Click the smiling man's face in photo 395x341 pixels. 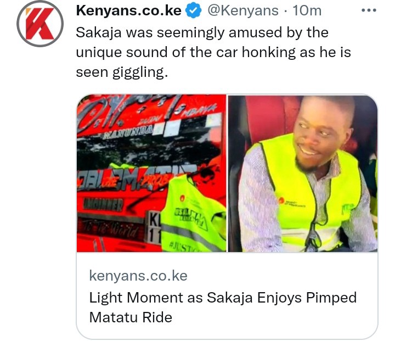click(x=319, y=131)
